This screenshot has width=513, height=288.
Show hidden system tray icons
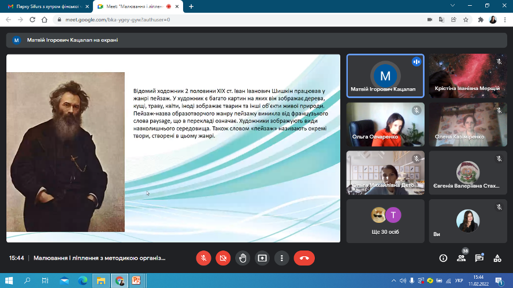click(393, 280)
